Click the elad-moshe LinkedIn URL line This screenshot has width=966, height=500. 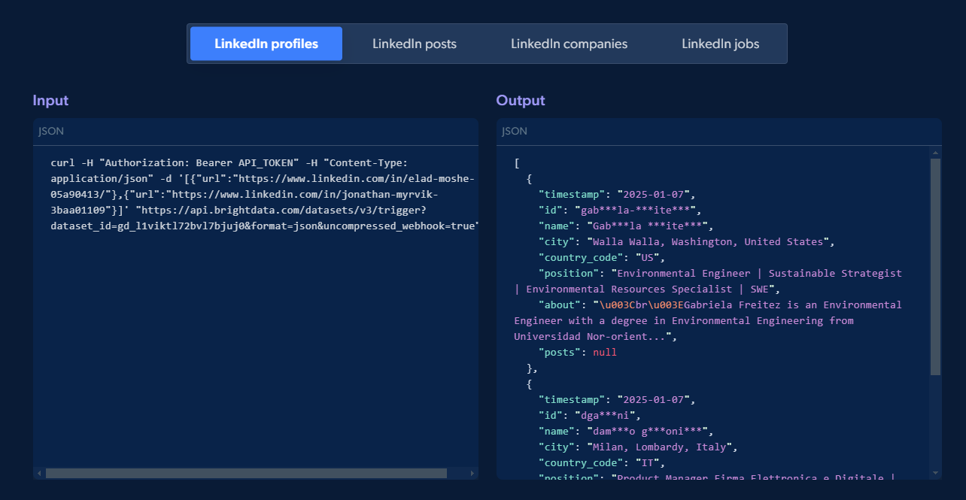tap(262, 178)
